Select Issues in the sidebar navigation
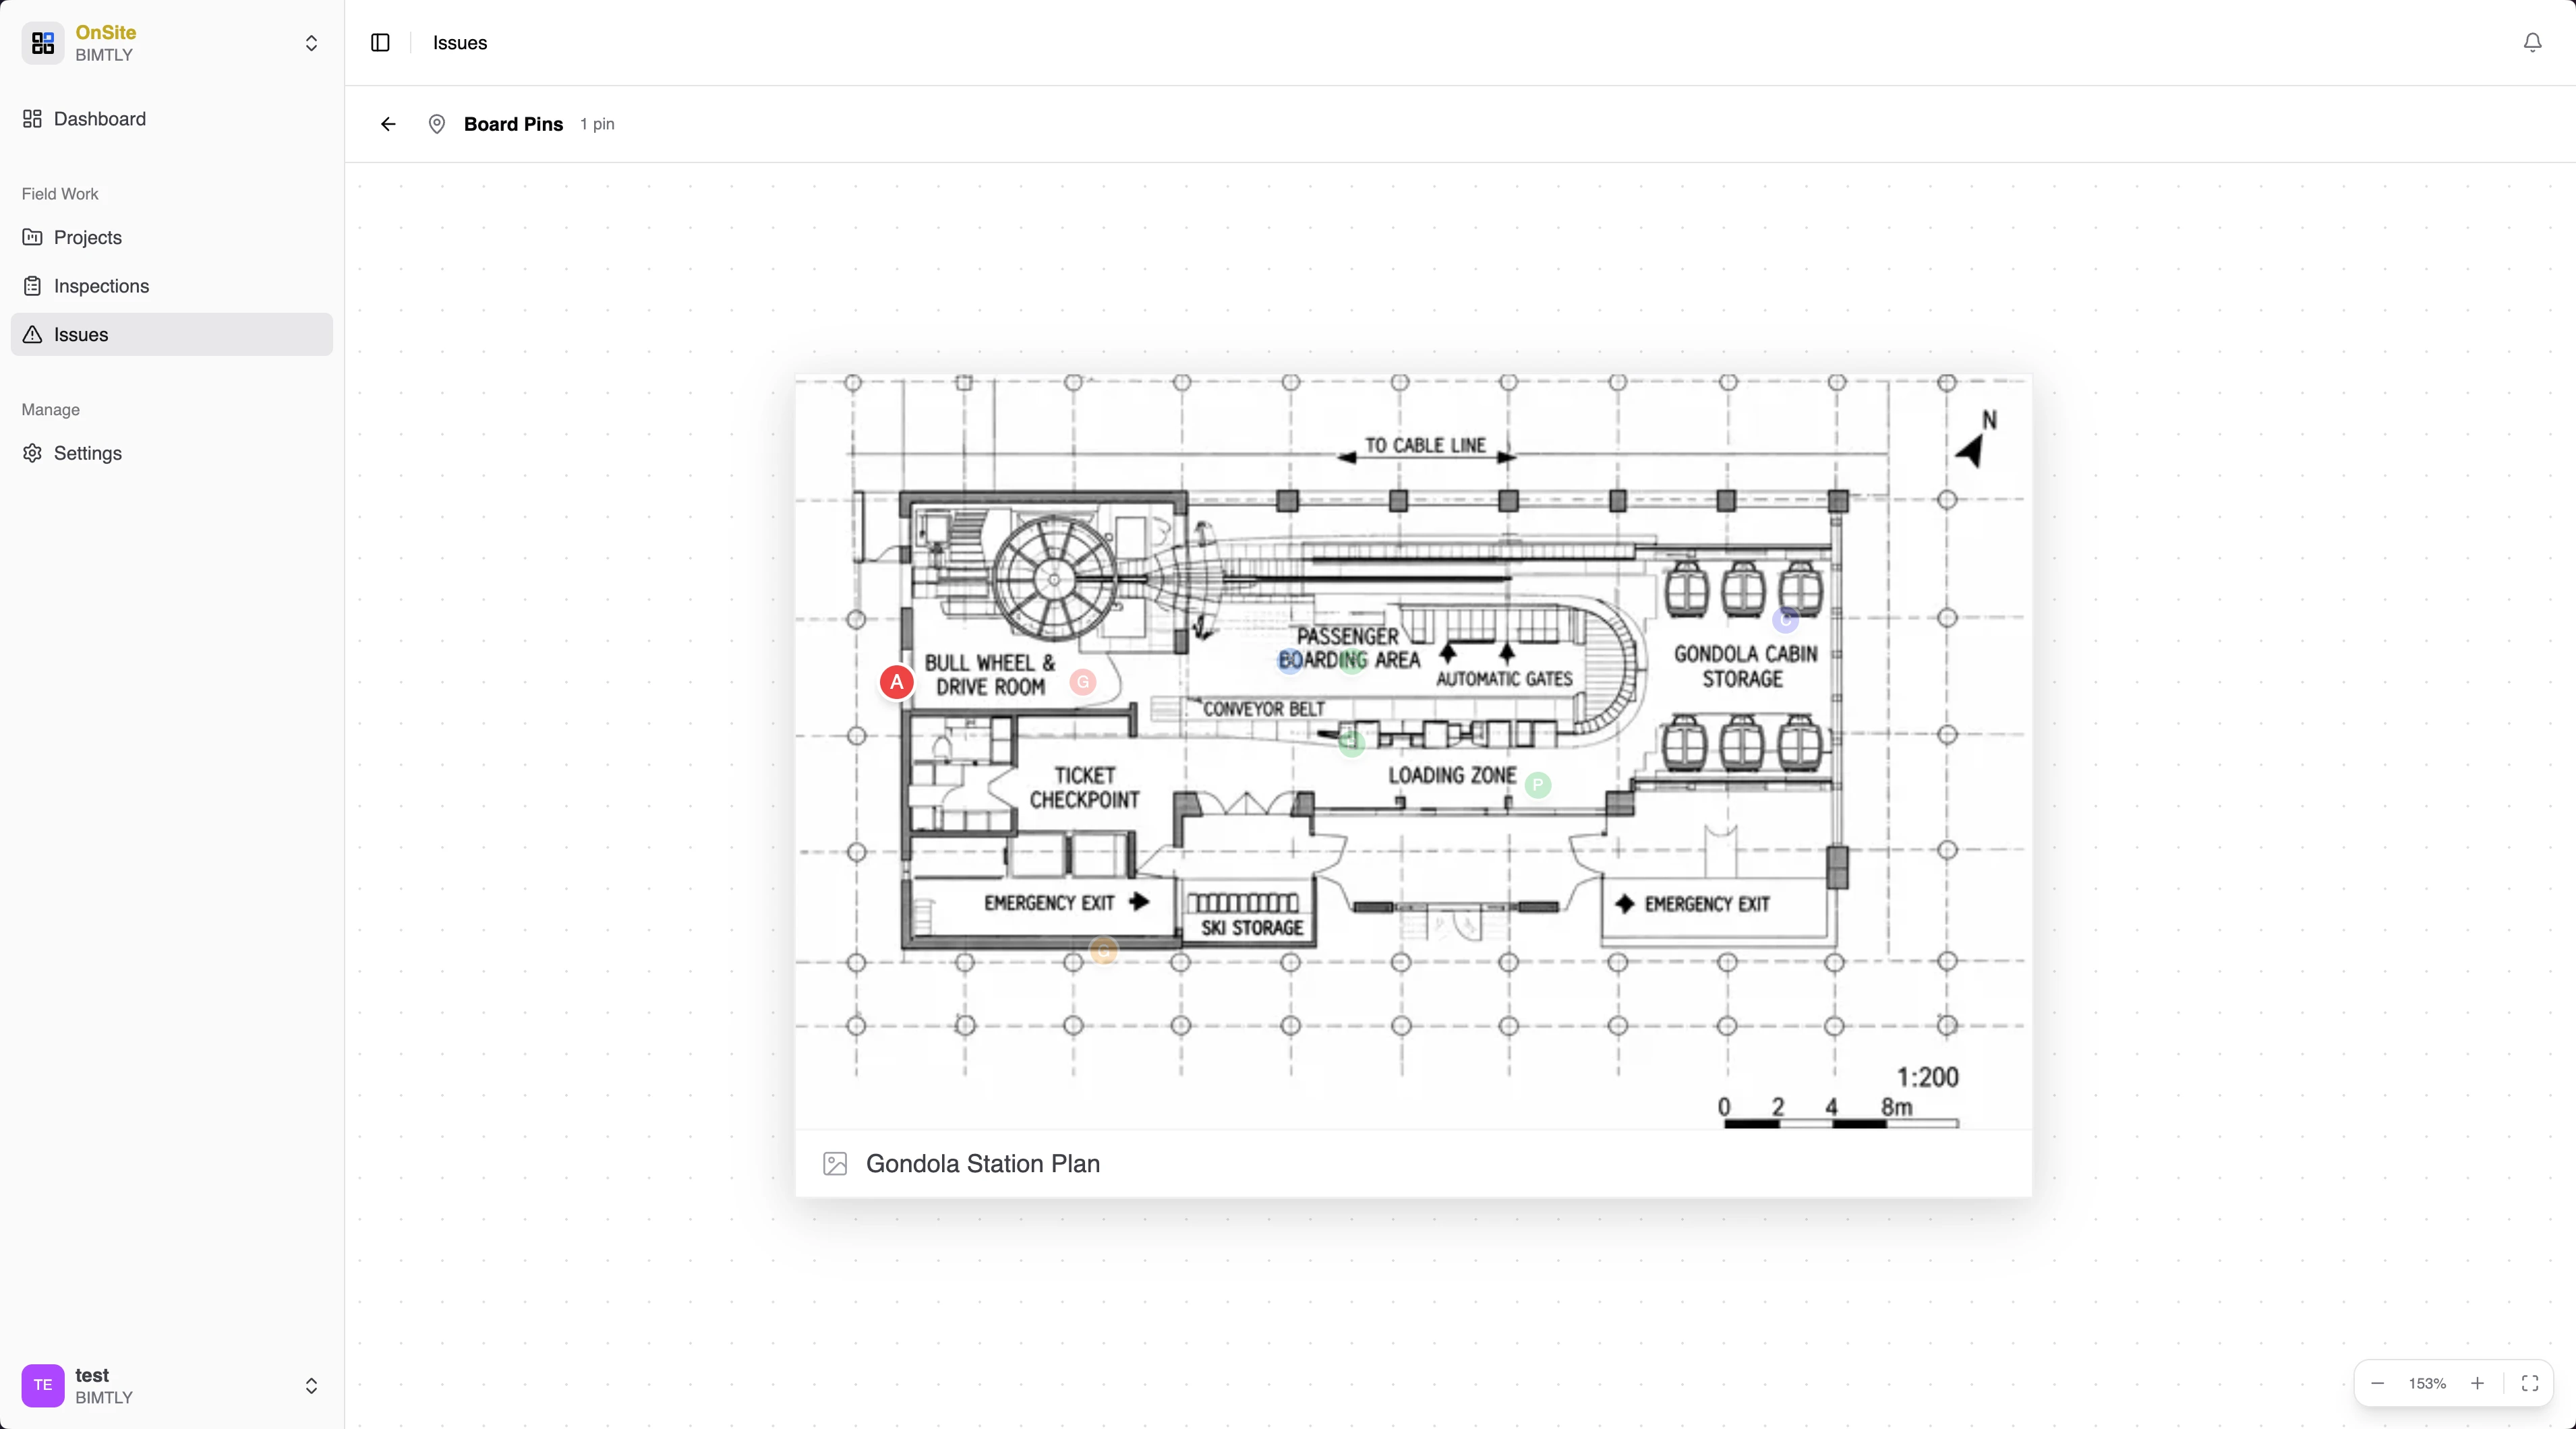Screen dimensions: 2576x1429 [x=82, y=335]
